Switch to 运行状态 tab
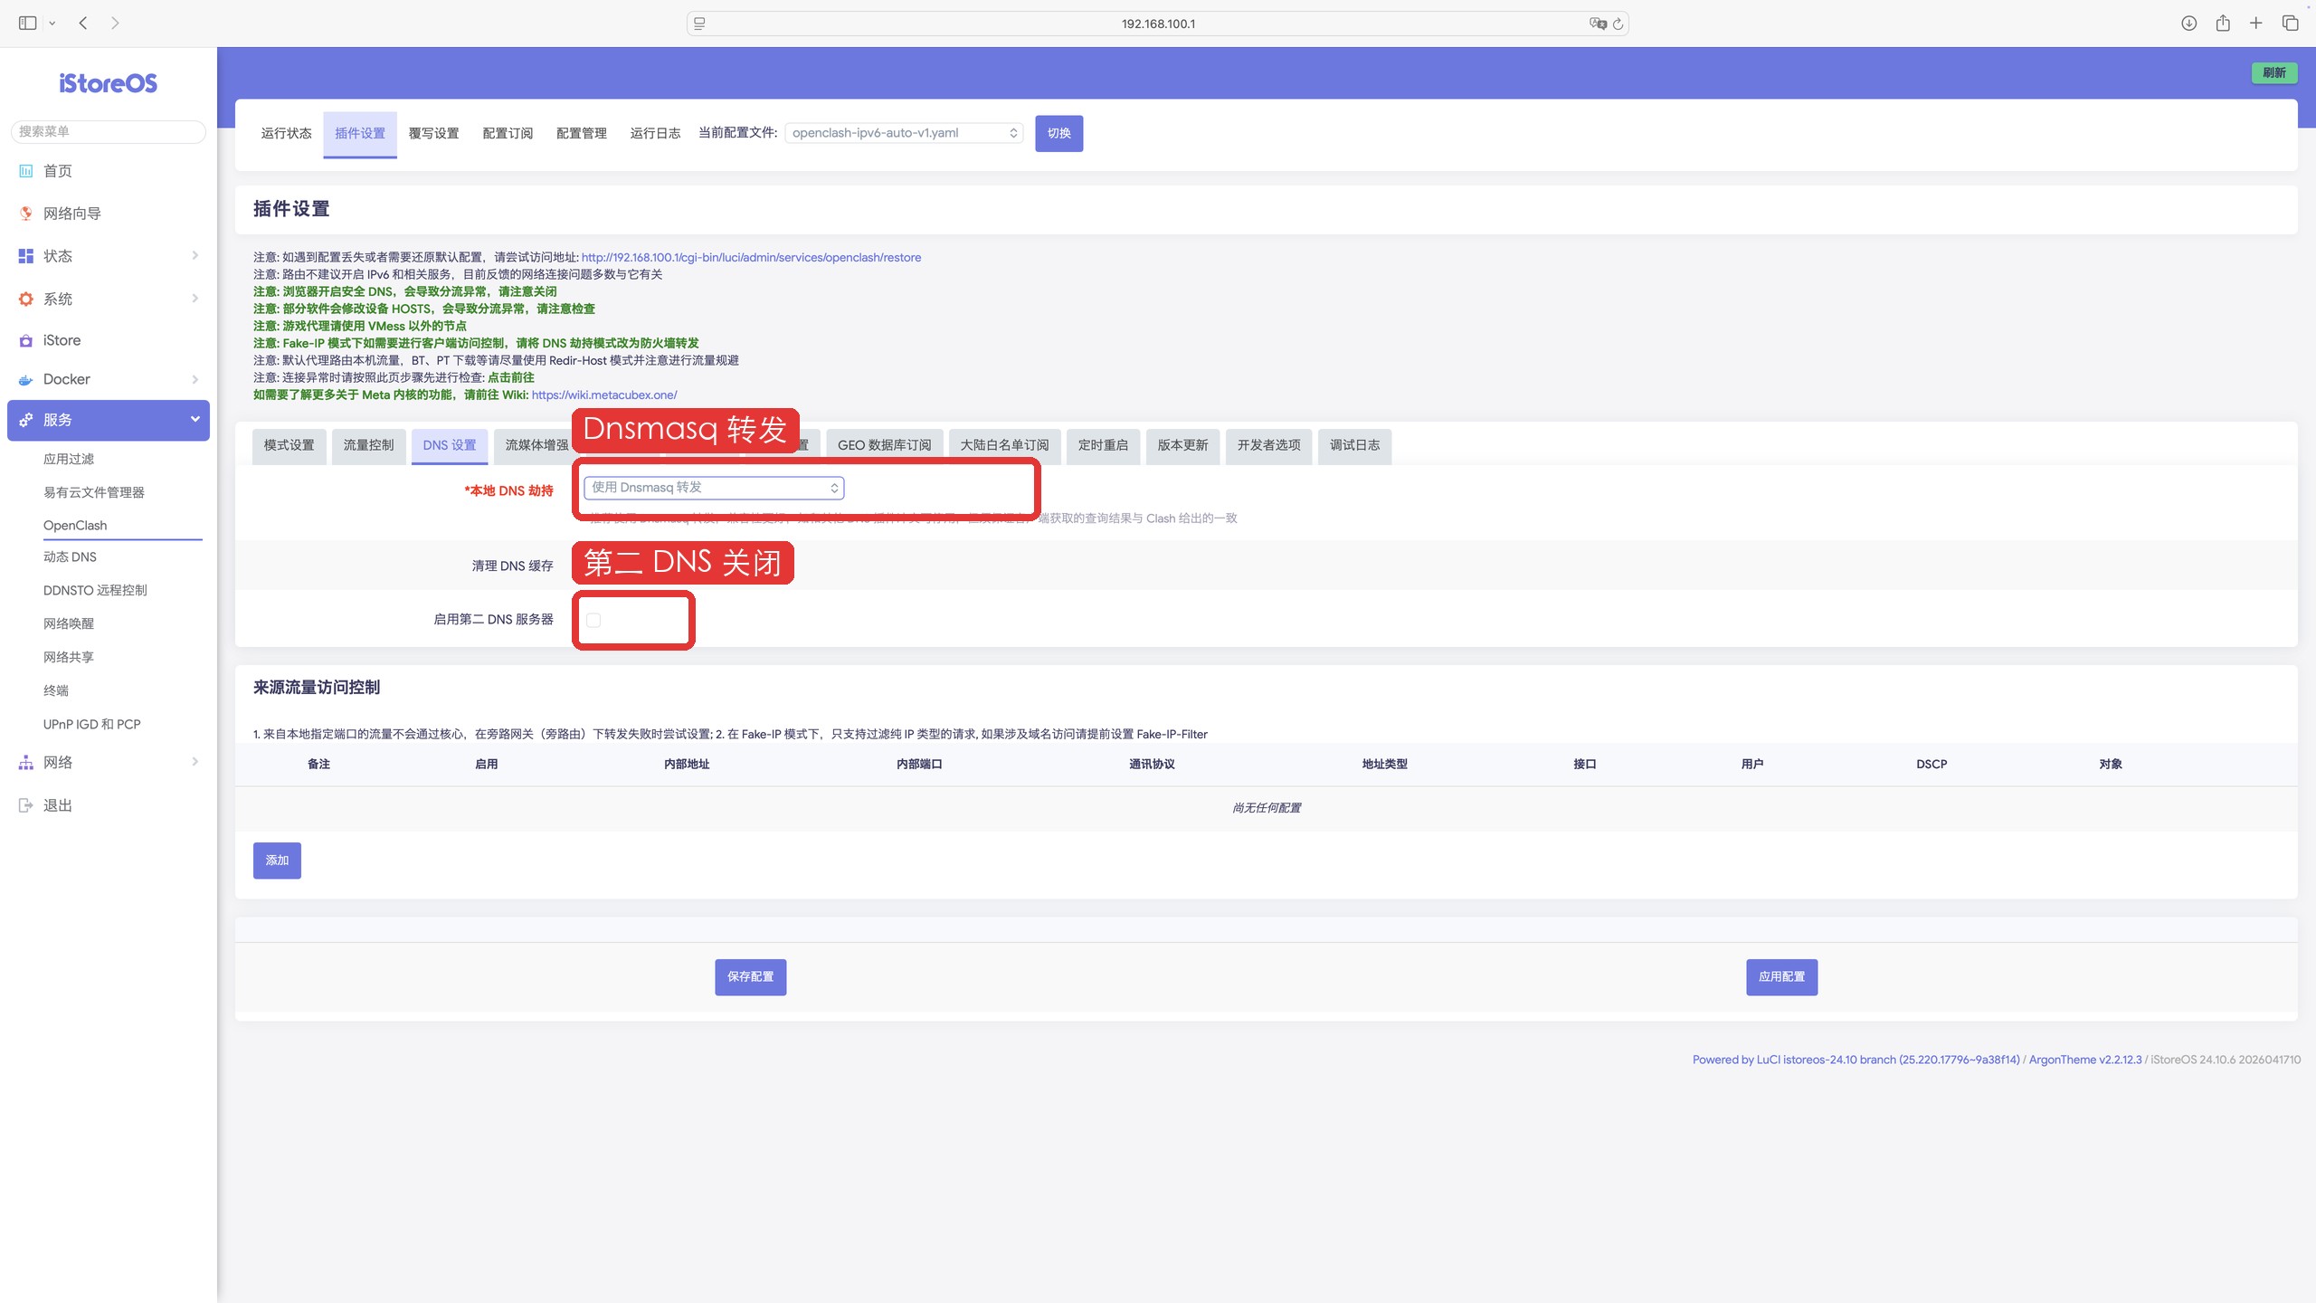 click(286, 133)
